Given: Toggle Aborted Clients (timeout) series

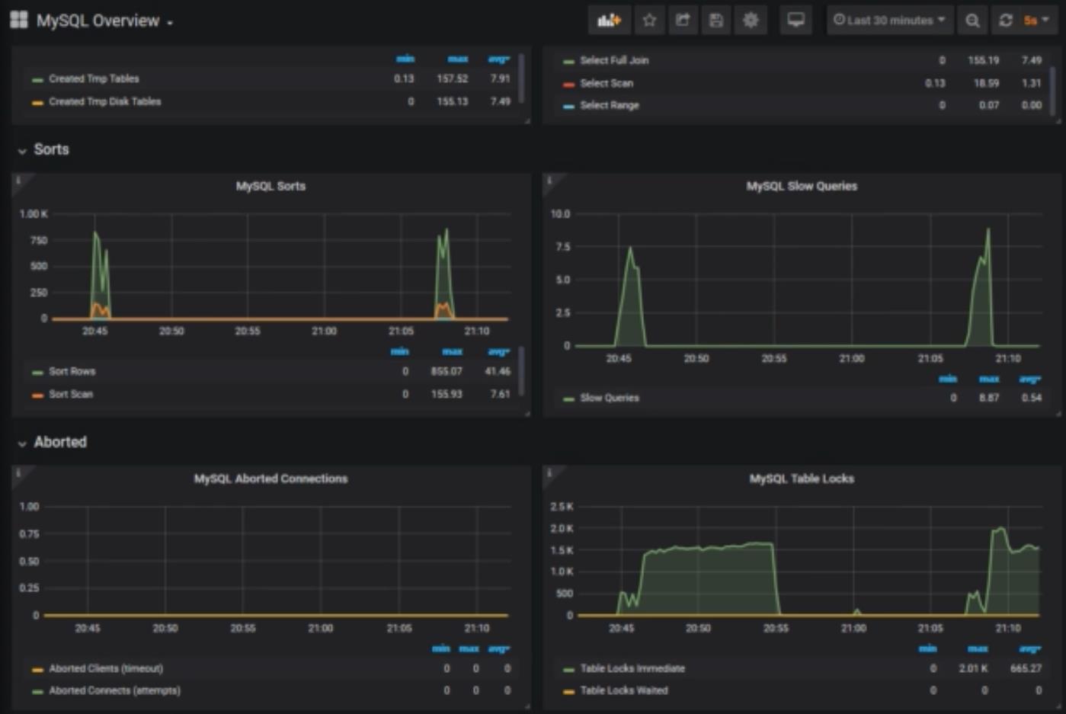Looking at the screenshot, I should point(106,668).
